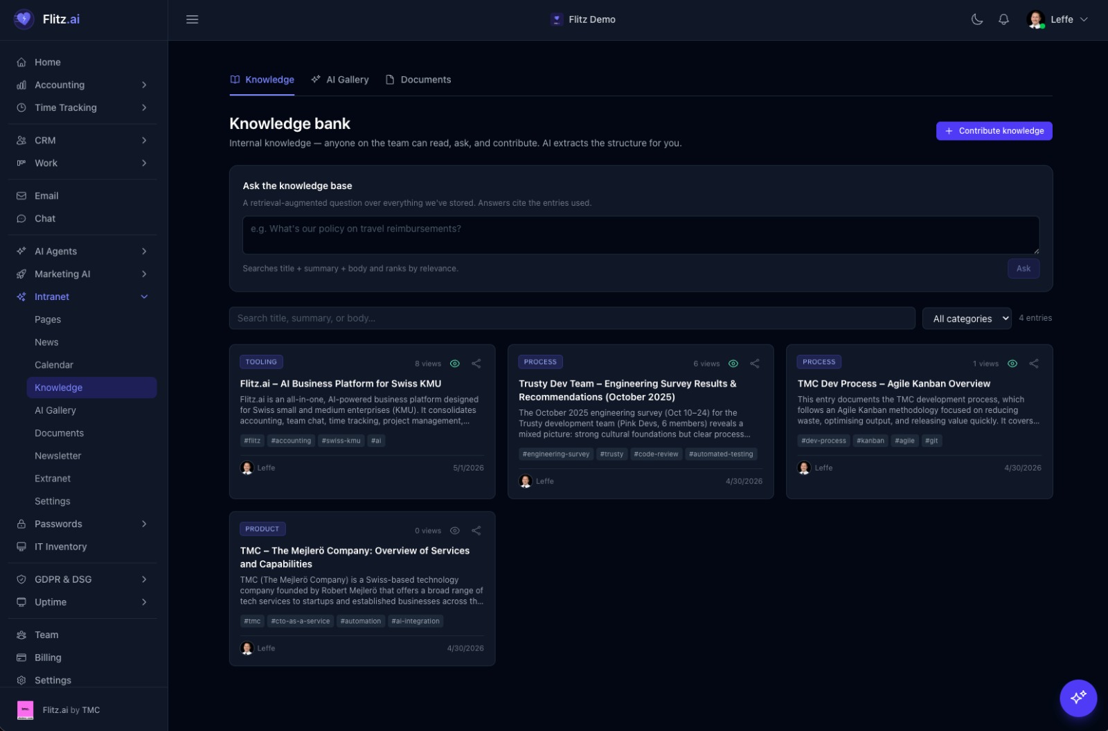Expand the Time Tracking chevron
The image size is (1108, 731).
[144, 108]
